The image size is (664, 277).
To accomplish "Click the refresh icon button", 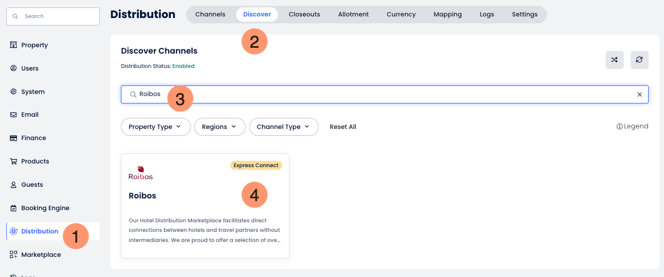I will click(640, 60).
